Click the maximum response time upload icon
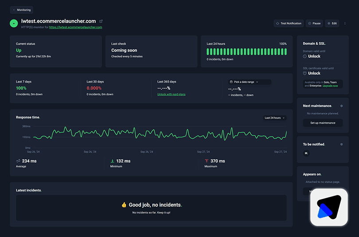359x237 pixels. click(x=207, y=161)
